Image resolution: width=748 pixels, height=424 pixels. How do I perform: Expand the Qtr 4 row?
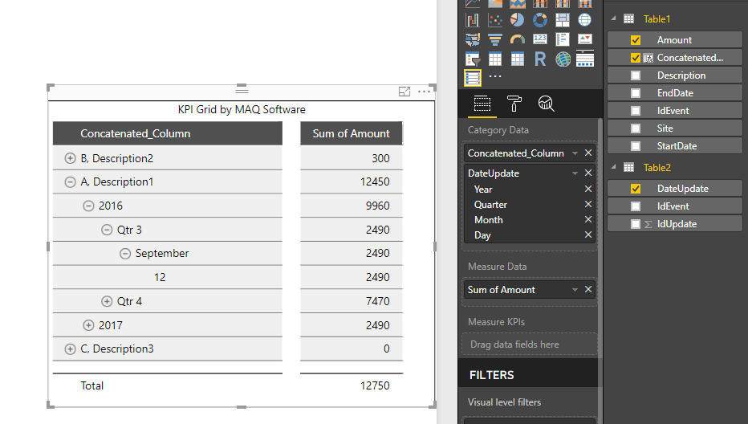coord(107,301)
